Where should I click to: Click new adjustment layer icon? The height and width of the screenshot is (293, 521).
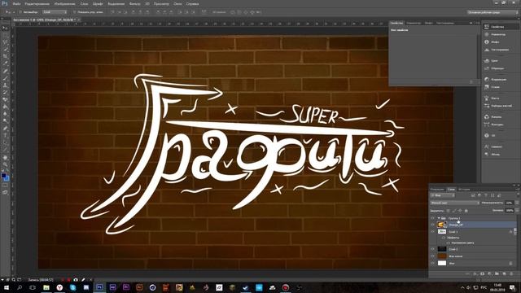pos(490,273)
